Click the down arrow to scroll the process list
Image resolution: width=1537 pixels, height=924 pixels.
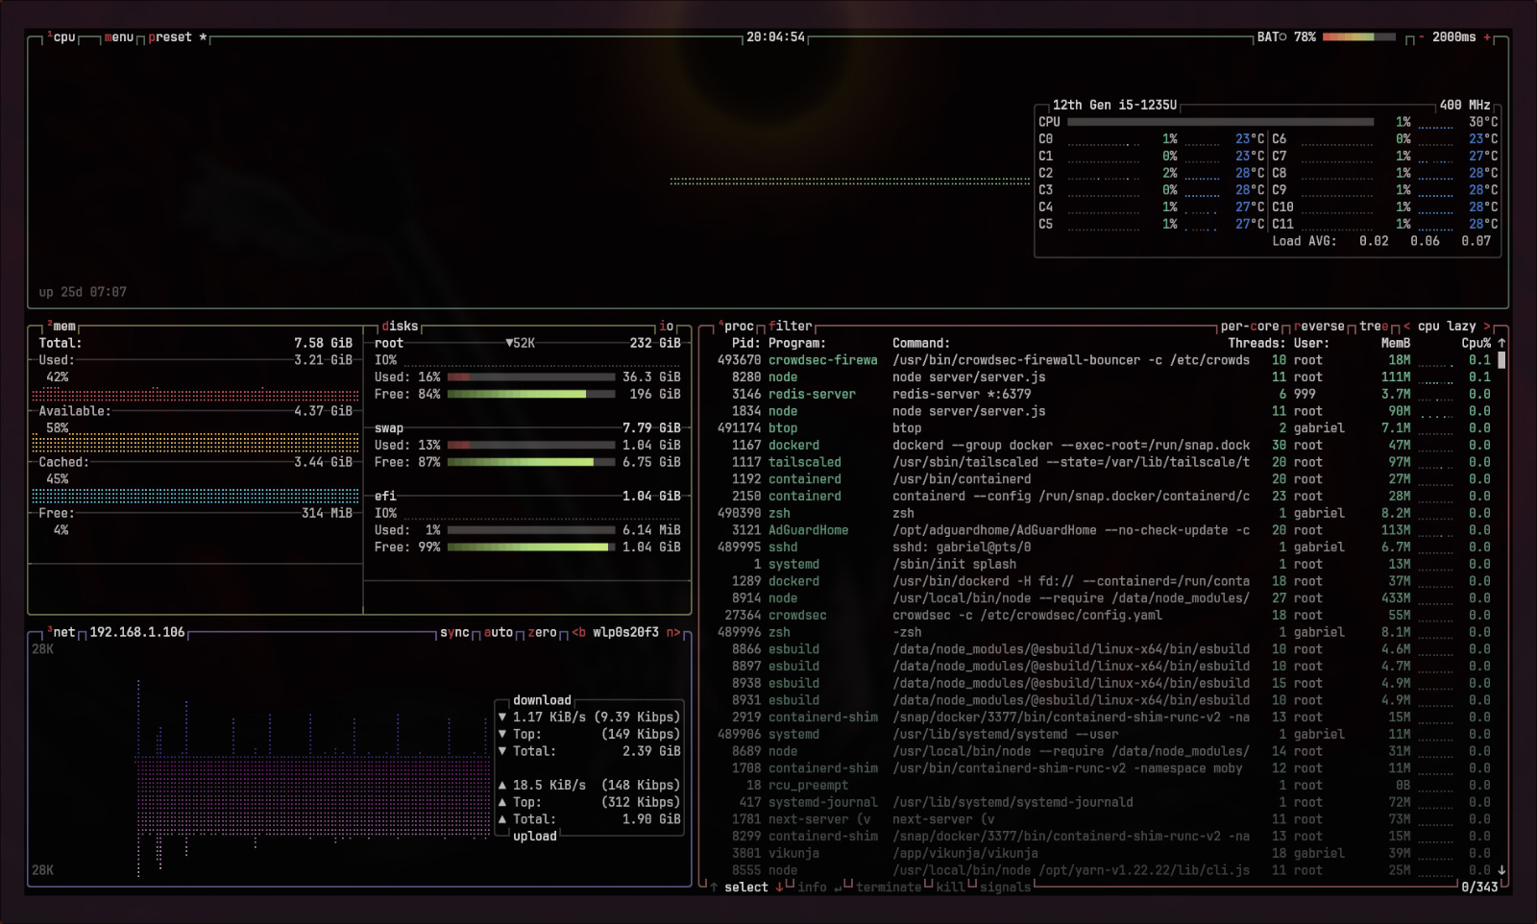tap(1502, 870)
